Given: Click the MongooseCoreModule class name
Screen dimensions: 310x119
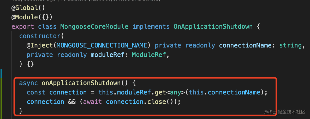Looking at the screenshot, I should click(94, 27).
